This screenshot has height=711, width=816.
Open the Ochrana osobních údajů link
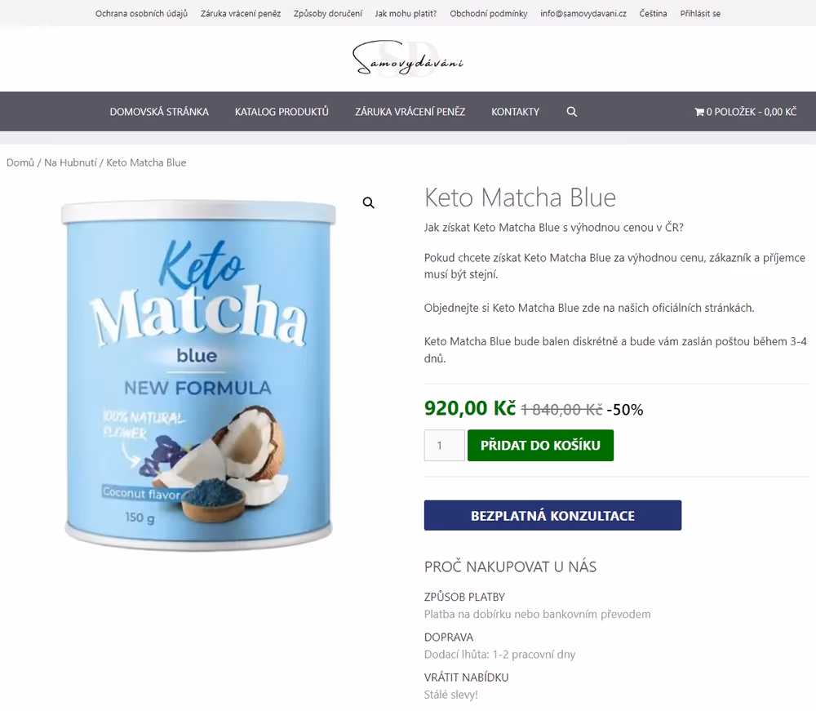point(141,14)
